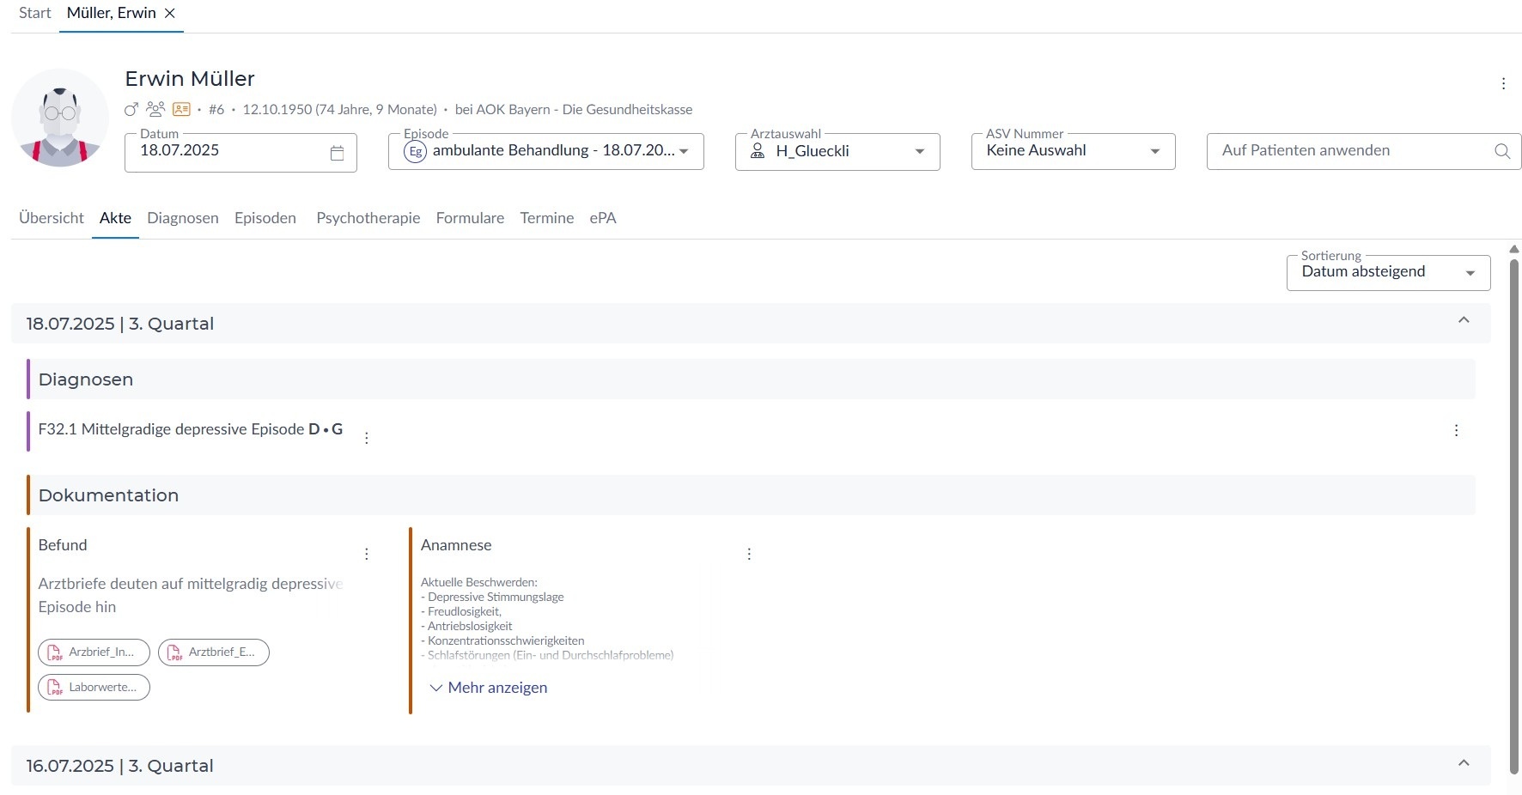Click search icon in Auf Patienten anwenden field
The width and height of the screenshot is (1522, 795).
tap(1501, 151)
